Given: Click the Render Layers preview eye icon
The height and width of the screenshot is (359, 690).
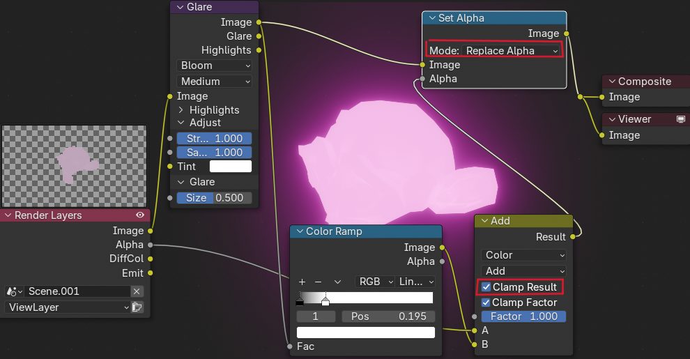Looking at the screenshot, I should click(140, 215).
